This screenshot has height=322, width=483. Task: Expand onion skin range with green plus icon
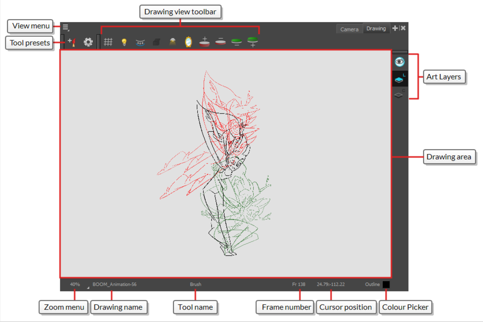point(253,42)
